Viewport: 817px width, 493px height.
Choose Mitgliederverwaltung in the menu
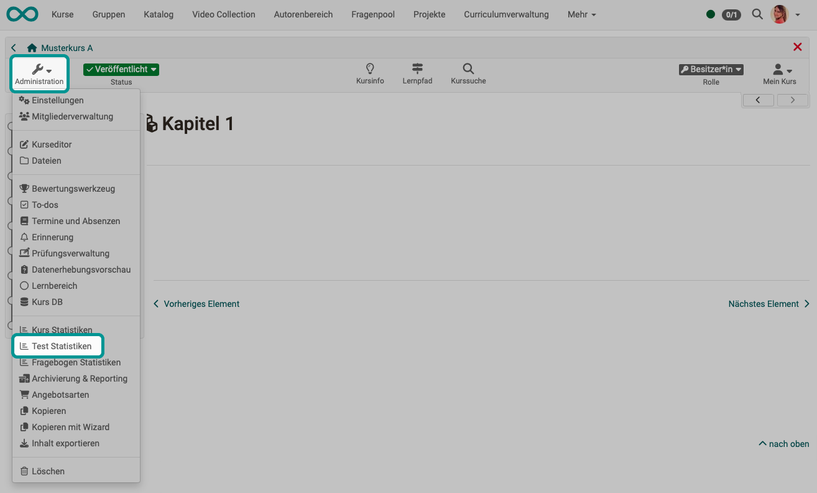point(72,116)
